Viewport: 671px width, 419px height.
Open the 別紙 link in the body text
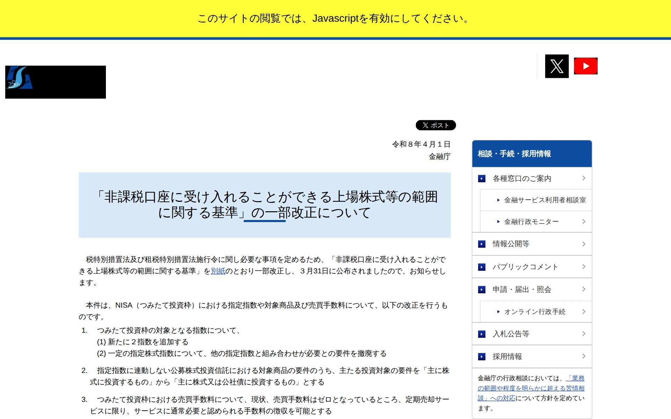click(x=218, y=271)
